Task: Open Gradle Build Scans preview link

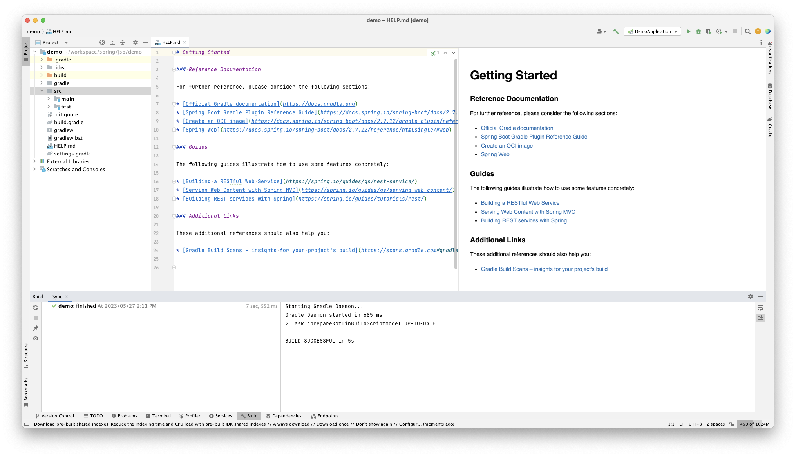Action: coord(544,269)
